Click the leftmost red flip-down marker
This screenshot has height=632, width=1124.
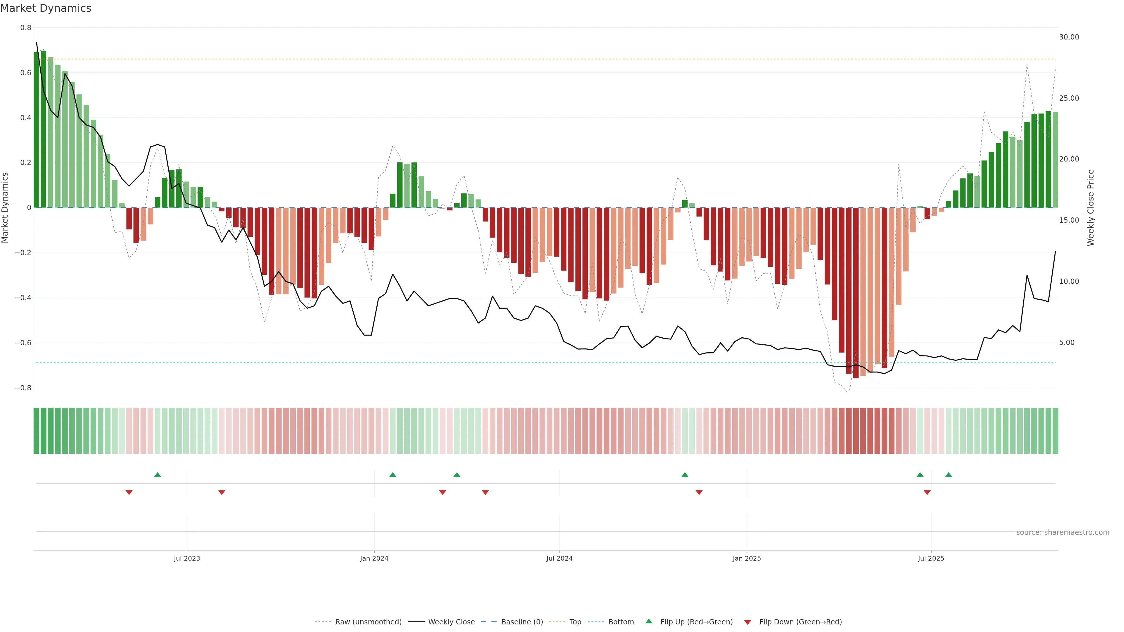point(129,492)
